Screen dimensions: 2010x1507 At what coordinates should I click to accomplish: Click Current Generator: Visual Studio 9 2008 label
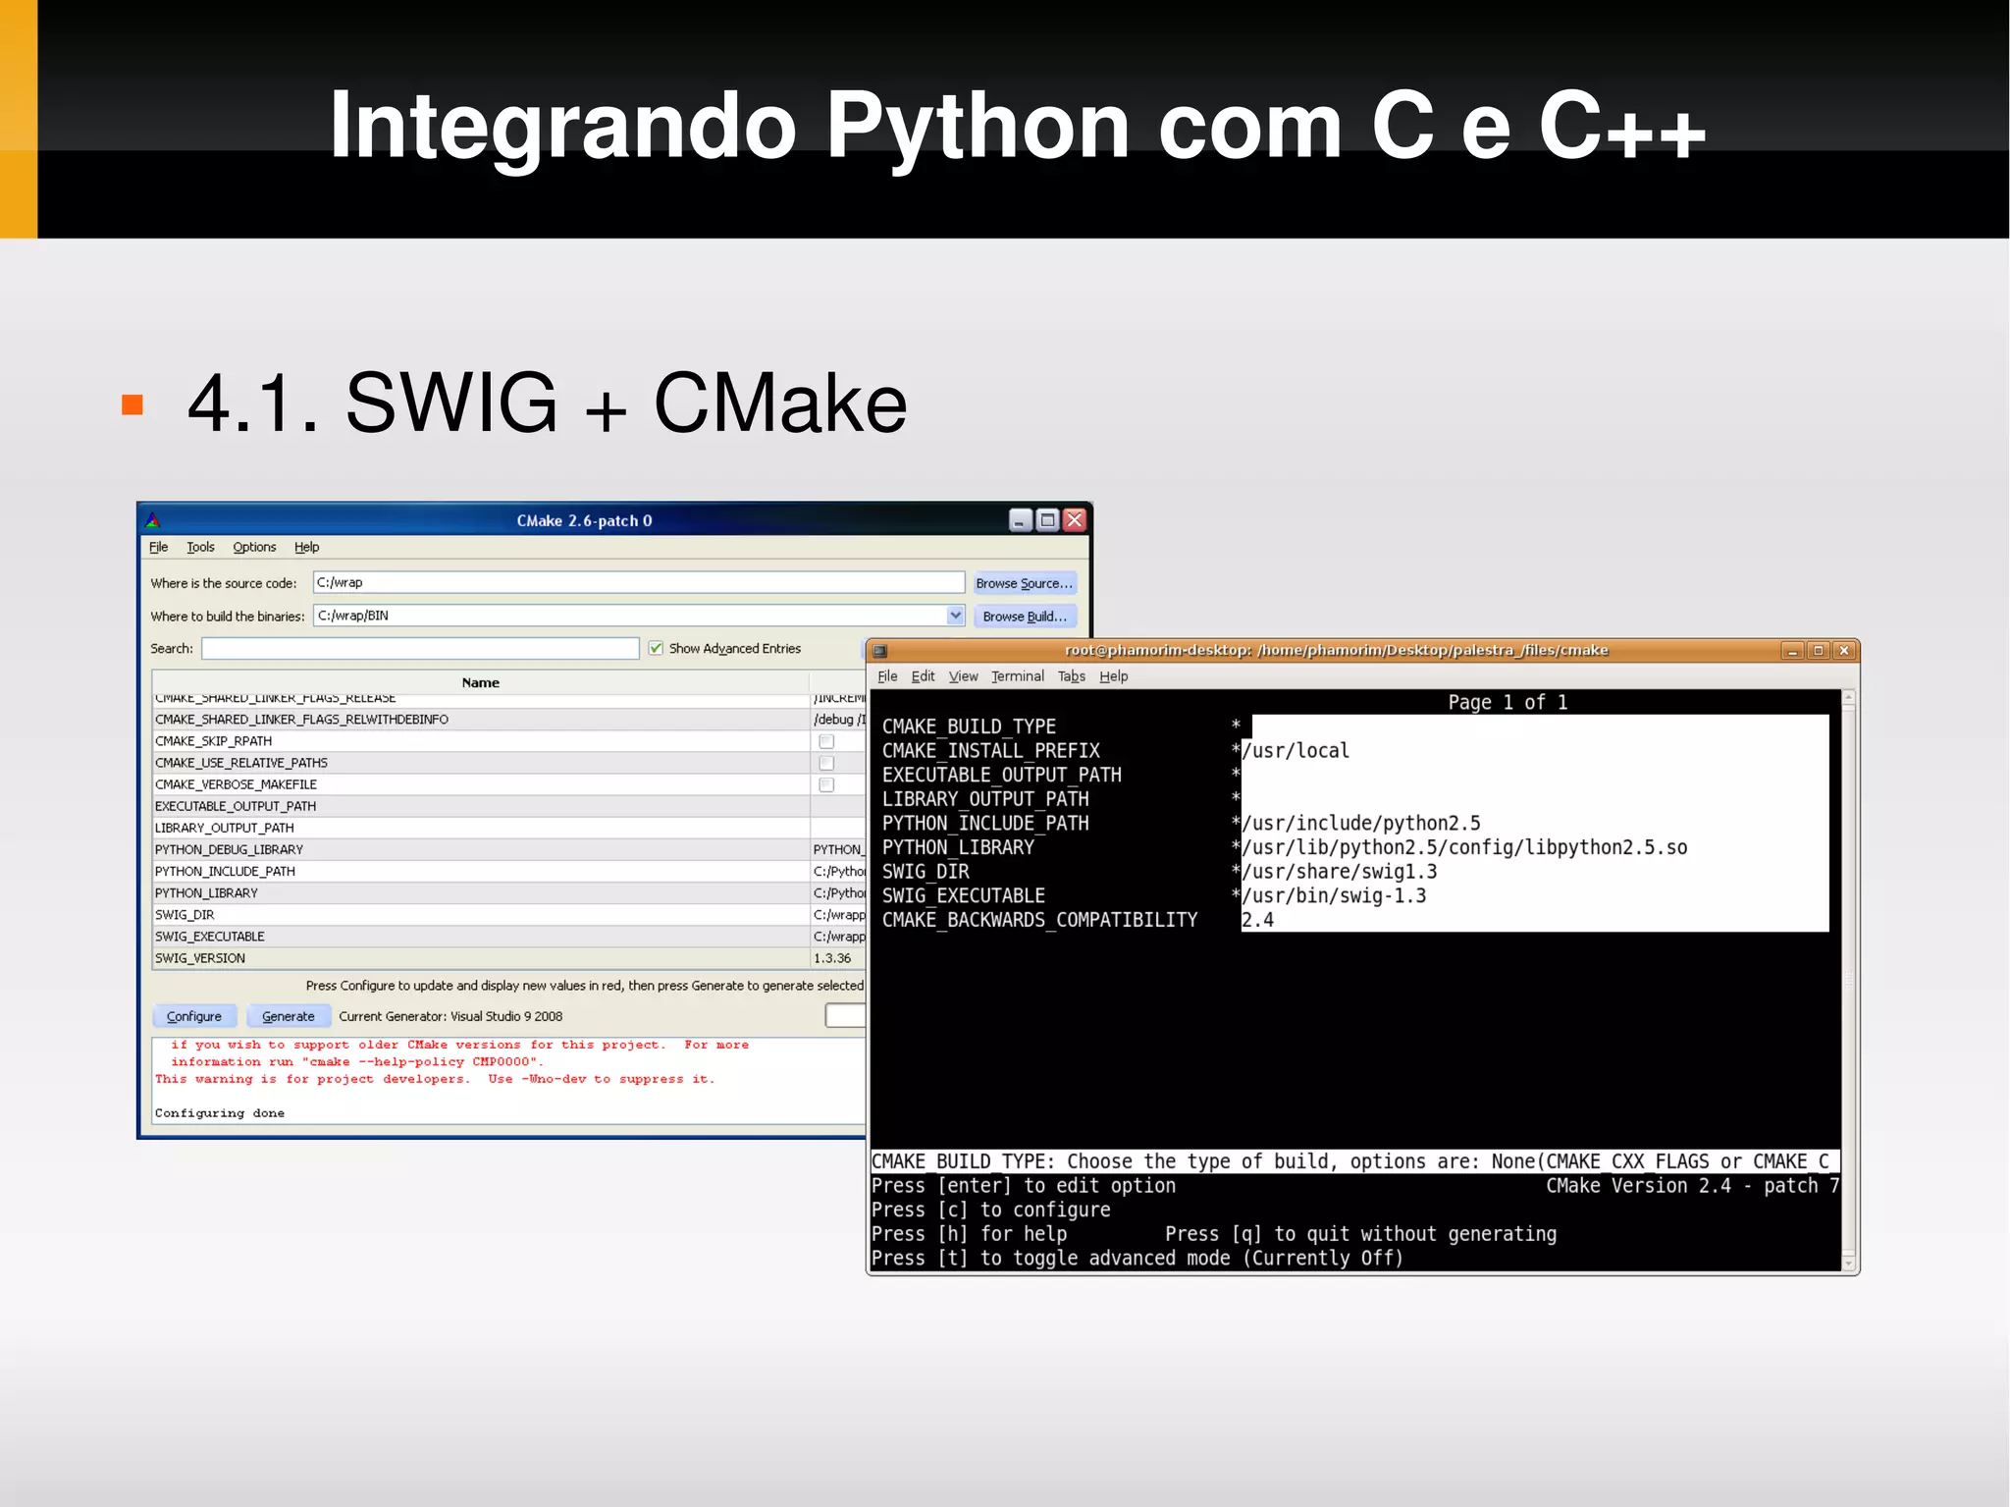tap(450, 1016)
